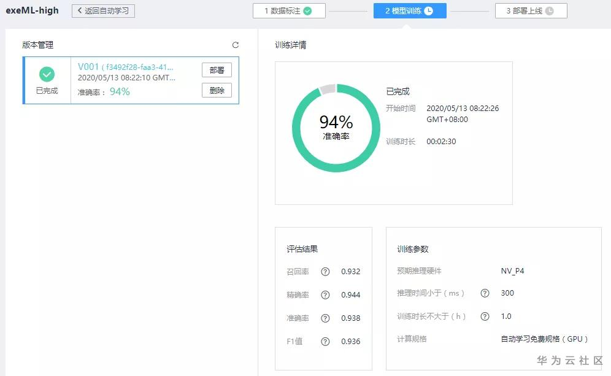
Task: Click the help icon for 推理时间小于 (ms)
Action: click(x=485, y=293)
